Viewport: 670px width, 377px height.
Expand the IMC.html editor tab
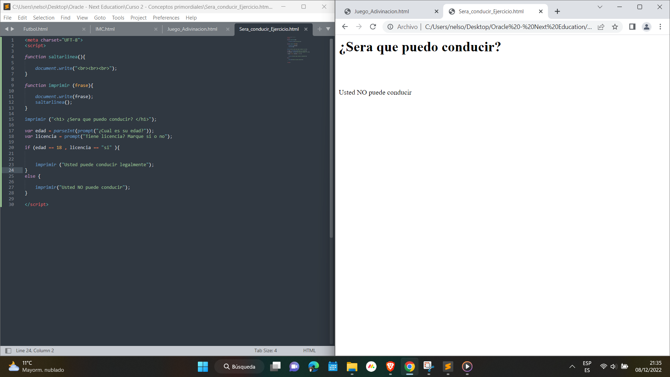[105, 29]
